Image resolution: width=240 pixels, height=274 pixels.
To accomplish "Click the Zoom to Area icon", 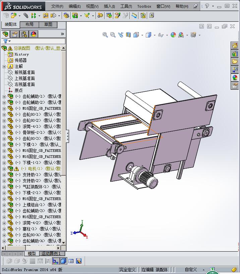I will click(113, 35).
